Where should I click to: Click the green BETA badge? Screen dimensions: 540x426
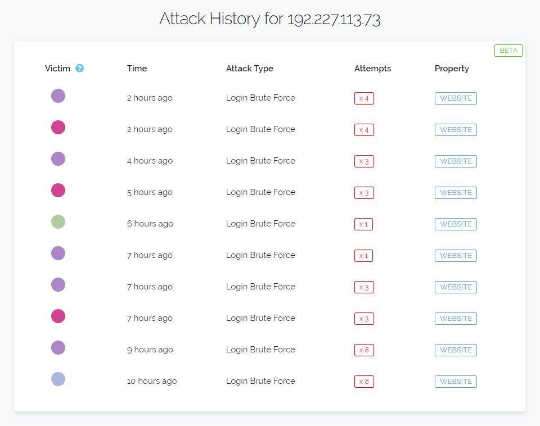(508, 51)
